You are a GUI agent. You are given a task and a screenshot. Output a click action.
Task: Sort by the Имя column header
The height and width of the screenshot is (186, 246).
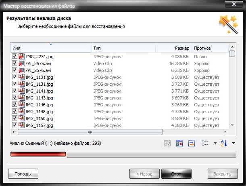click(x=51, y=48)
